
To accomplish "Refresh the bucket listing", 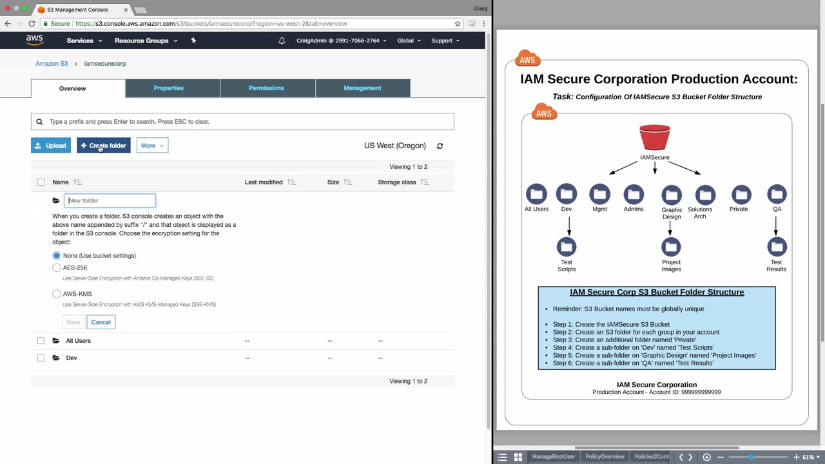I will tap(440, 146).
